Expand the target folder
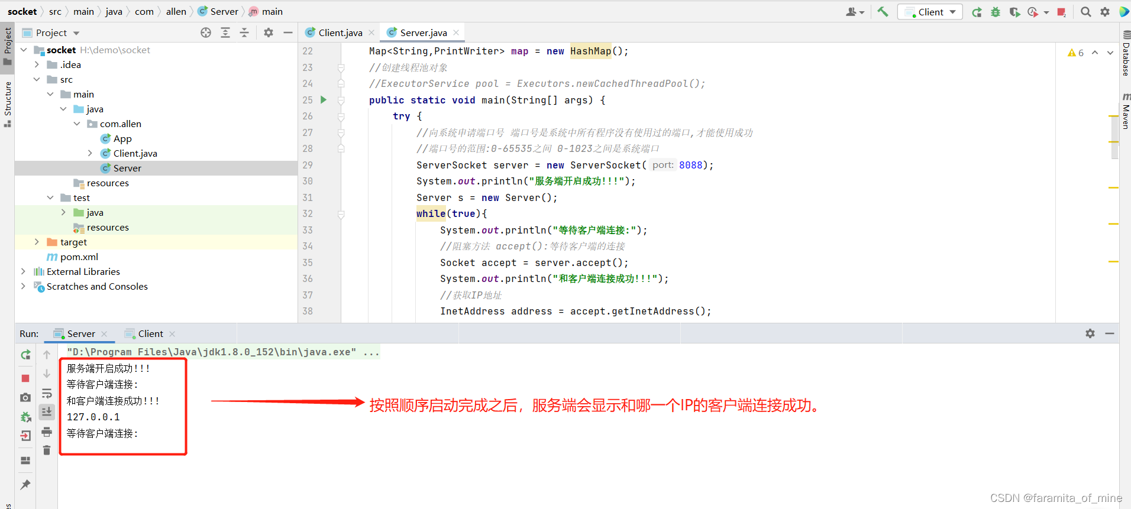Screen dimensions: 1131x509 (37, 242)
